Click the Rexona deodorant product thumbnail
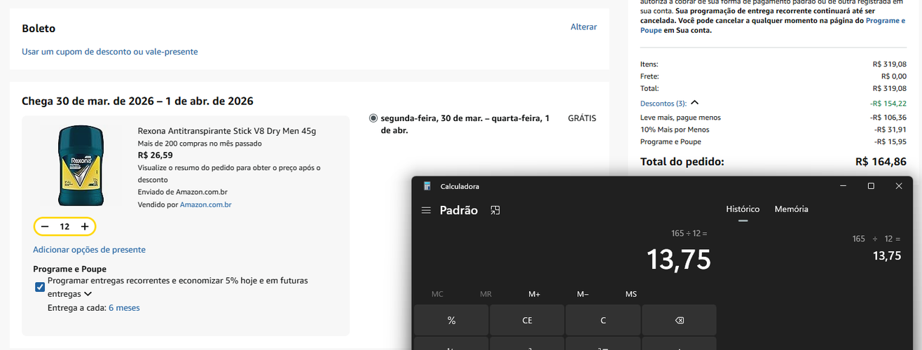Image resolution: width=922 pixels, height=350 pixels. (x=80, y=166)
